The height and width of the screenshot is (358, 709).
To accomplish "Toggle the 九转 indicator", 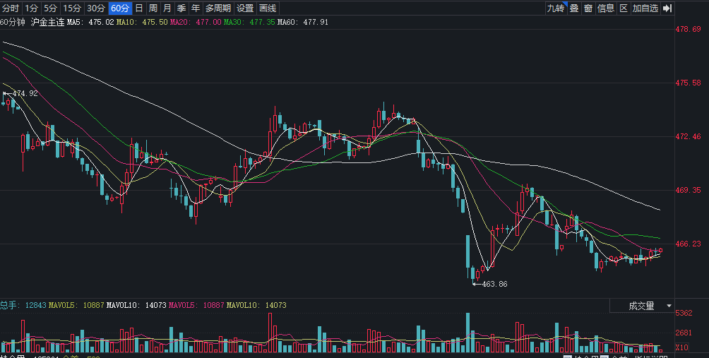I will (x=556, y=8).
